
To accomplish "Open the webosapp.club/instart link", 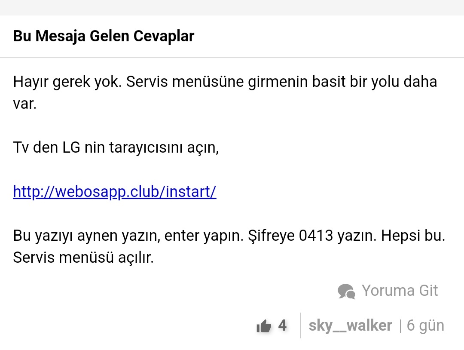I will (115, 192).
